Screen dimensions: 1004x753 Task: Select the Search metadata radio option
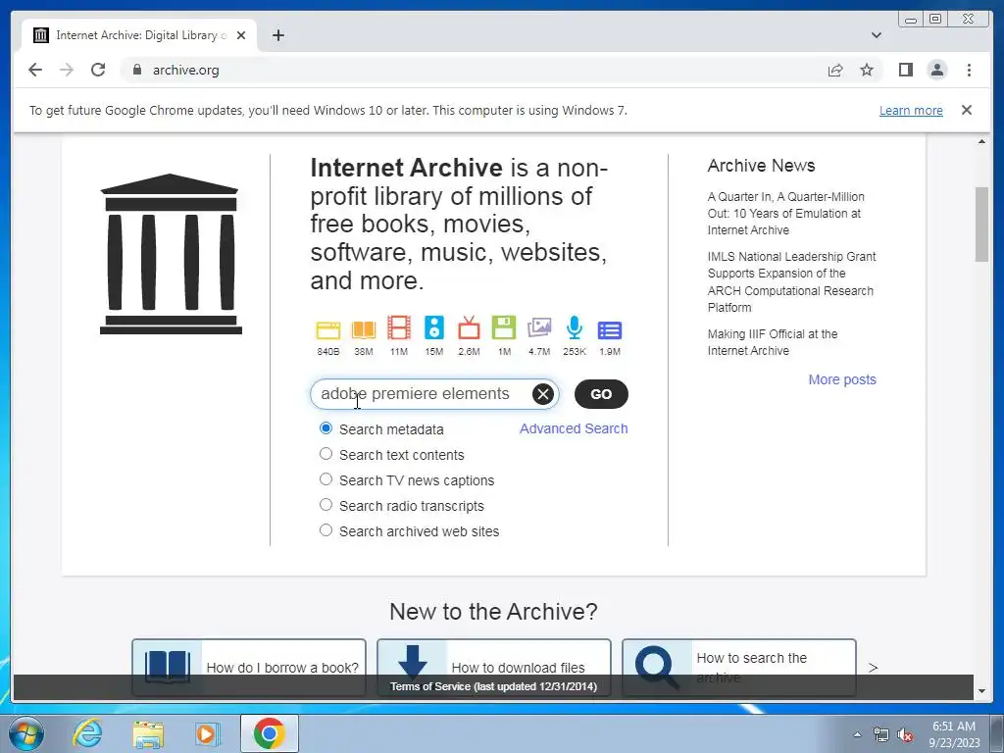[x=326, y=428]
